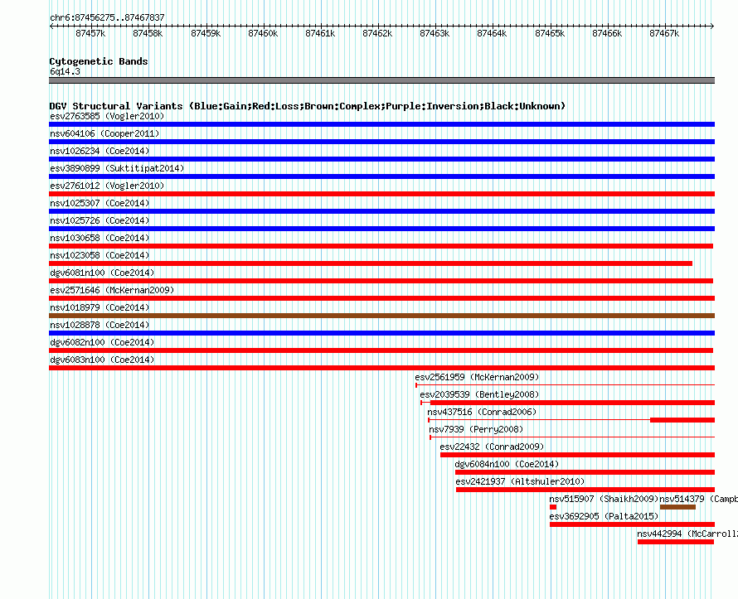Open the nsv1030658 (Coe2014) label

pyautogui.click(x=100, y=238)
